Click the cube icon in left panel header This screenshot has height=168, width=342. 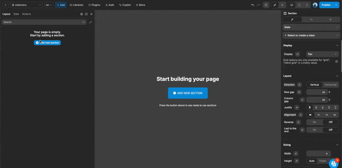(82, 14)
